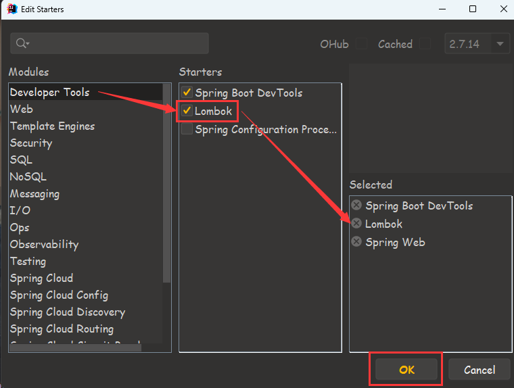Minimize the Edit Starters window
Screen dimensions: 514x388
(442, 9)
